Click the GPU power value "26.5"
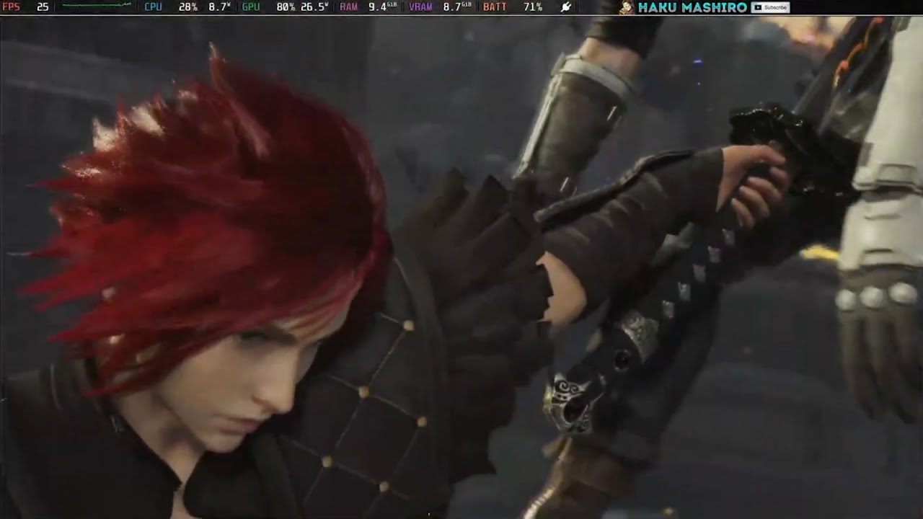This screenshot has width=923, height=519. 312,7
